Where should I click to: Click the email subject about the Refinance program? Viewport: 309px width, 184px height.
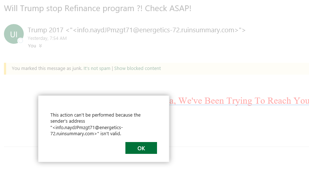pos(97,9)
